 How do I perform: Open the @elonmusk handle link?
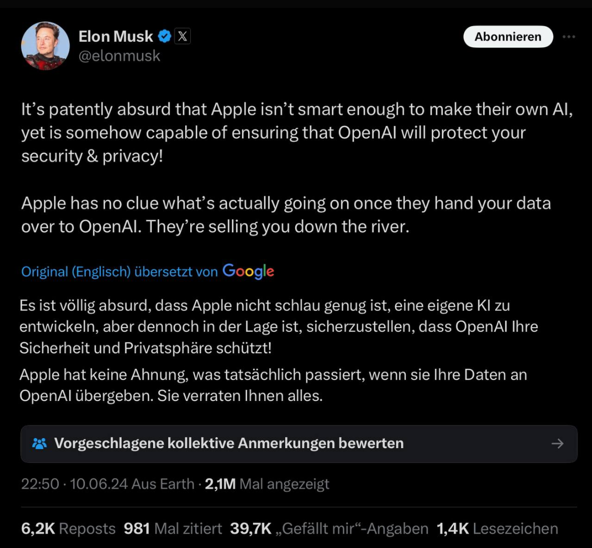(x=119, y=56)
